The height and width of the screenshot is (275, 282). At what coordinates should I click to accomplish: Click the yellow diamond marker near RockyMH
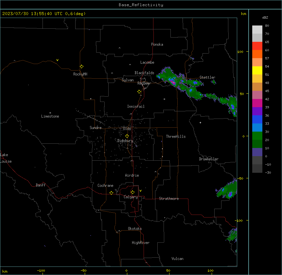pyautogui.click(x=82, y=67)
